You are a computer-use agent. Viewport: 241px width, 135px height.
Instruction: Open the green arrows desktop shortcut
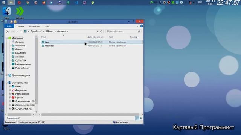[x=20, y=11]
